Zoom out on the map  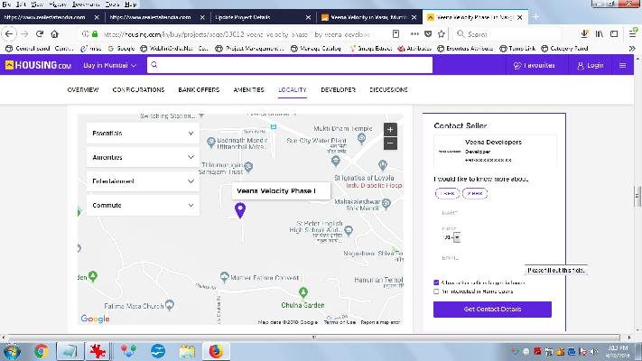(x=390, y=143)
